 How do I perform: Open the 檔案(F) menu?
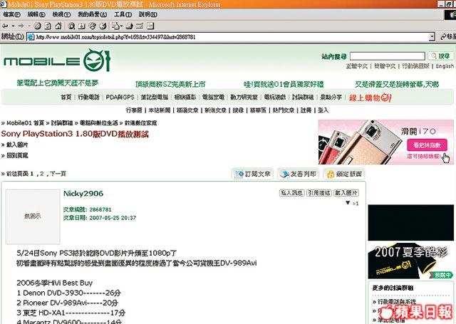click(x=11, y=14)
